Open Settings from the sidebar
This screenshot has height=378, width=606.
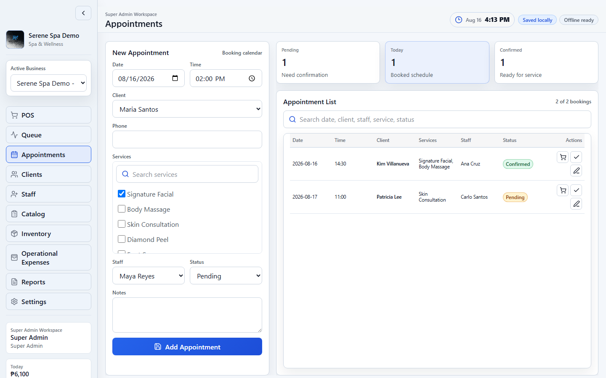48,302
